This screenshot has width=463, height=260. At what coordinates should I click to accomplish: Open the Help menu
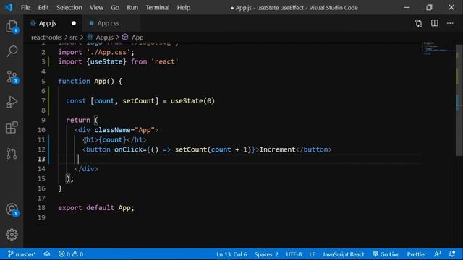tap(184, 8)
